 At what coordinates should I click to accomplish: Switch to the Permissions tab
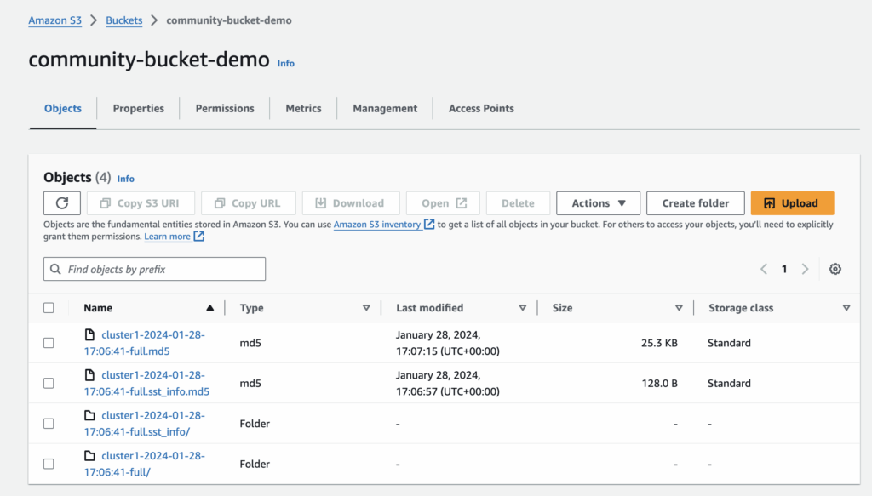[225, 109]
